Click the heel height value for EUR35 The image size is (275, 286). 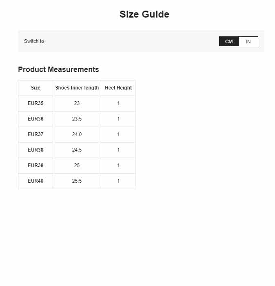coord(118,103)
